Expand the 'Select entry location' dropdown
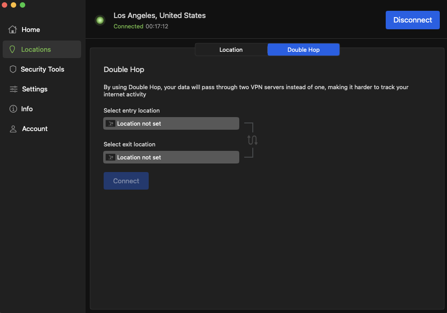 [171, 123]
